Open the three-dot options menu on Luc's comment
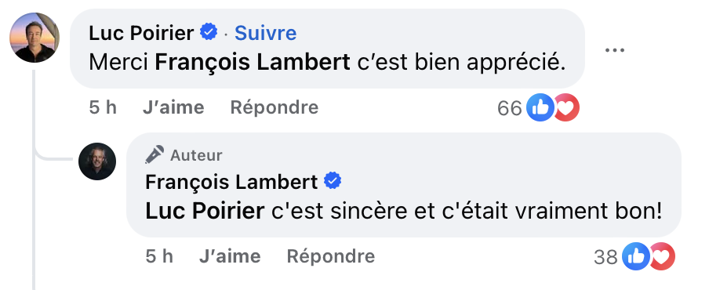 (615, 49)
